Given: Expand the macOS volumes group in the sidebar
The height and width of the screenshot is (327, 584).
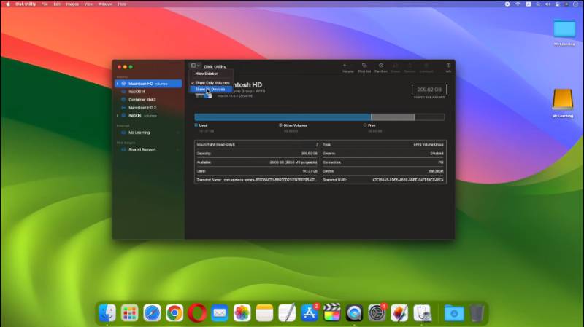Looking at the screenshot, I should [x=117, y=115].
